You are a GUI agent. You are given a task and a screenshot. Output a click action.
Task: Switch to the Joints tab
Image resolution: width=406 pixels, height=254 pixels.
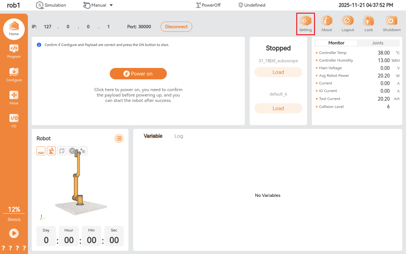[377, 43]
